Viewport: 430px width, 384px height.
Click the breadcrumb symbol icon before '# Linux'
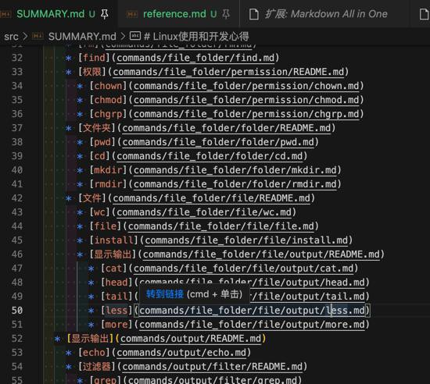pyautogui.click(x=135, y=36)
